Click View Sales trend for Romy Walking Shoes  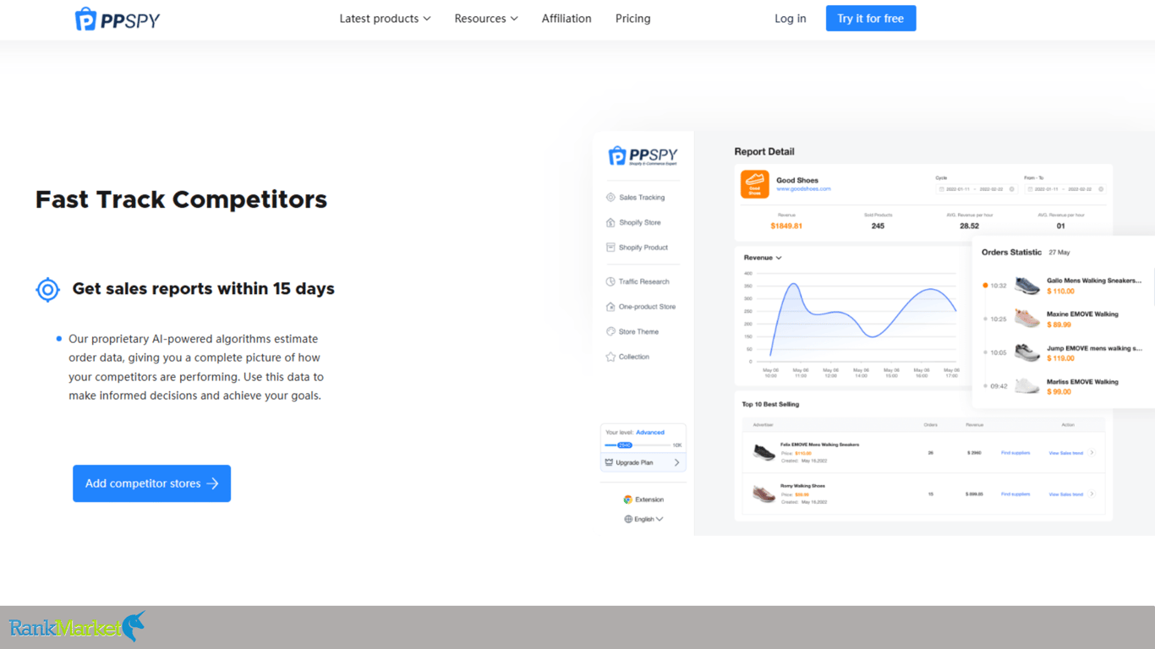pos(1066,494)
